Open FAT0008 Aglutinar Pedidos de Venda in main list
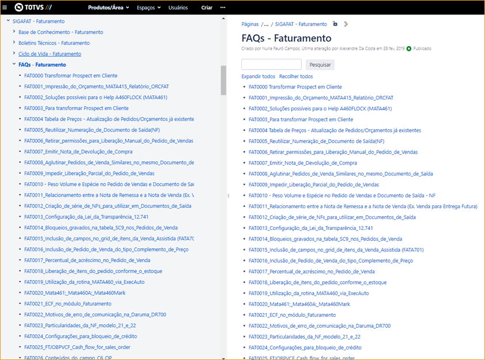The width and height of the screenshot is (485, 360). click(x=341, y=174)
